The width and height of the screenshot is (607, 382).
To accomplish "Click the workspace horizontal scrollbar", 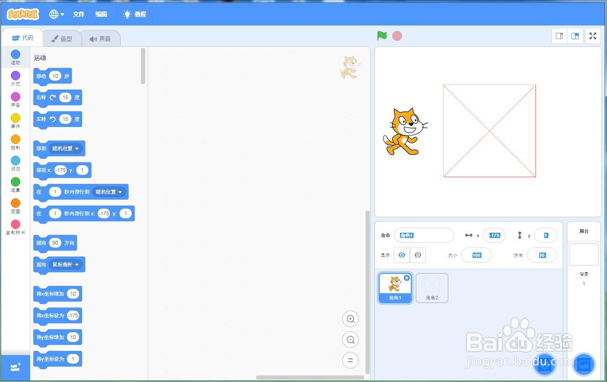I will click(310, 377).
